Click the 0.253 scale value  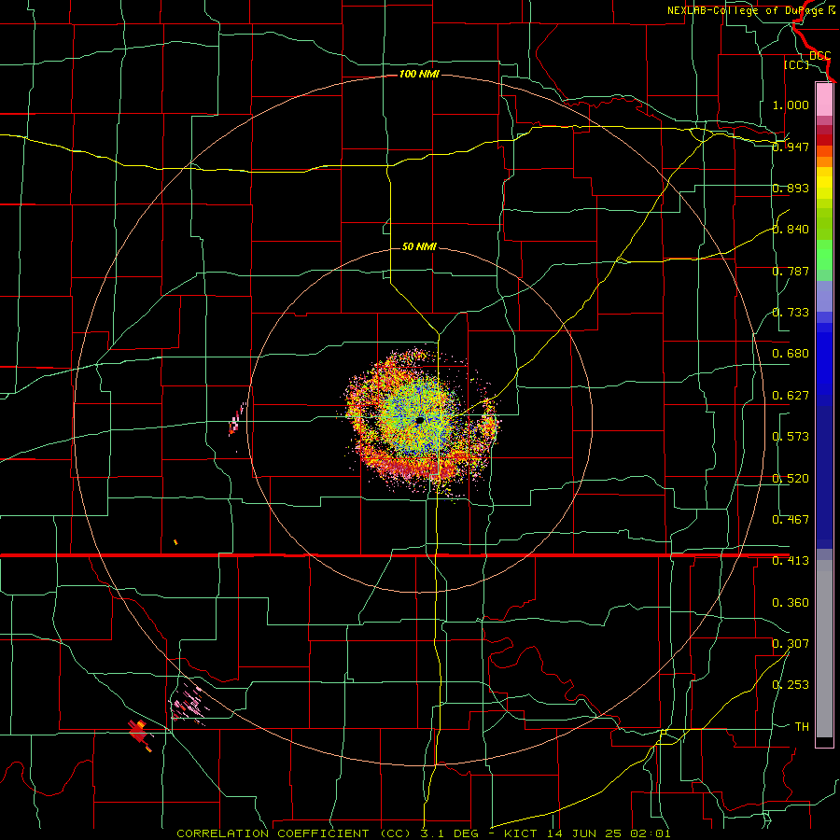(791, 685)
